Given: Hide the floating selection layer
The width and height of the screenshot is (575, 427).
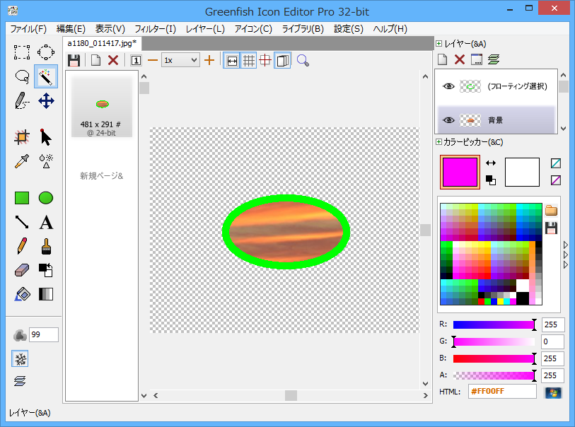Looking at the screenshot, I should [x=448, y=86].
